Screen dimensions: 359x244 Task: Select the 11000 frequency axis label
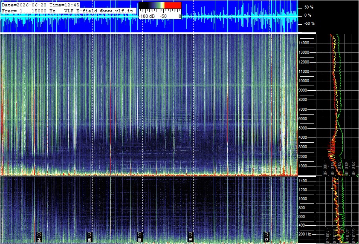pyautogui.click(x=304, y=72)
